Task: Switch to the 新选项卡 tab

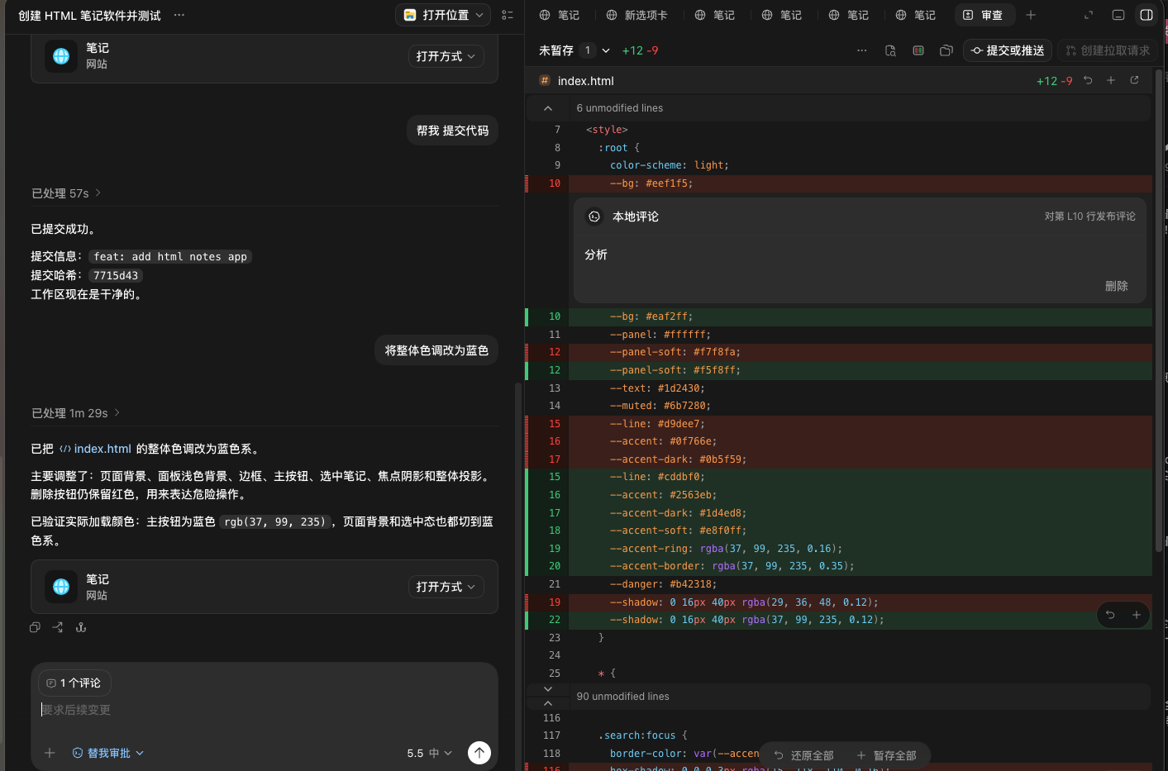Action: [636, 15]
